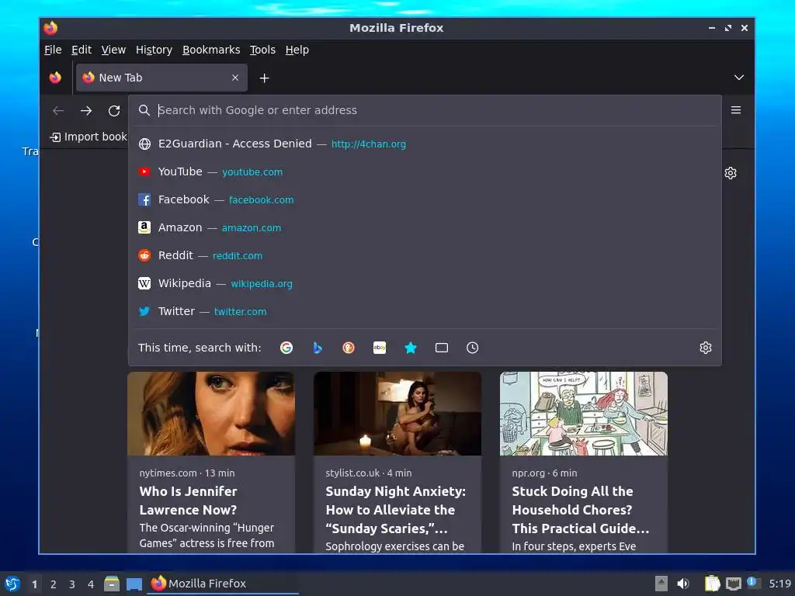Viewport: 795px width, 596px height.
Task: Open new tab page personalize gear
Action: pyautogui.click(x=731, y=173)
